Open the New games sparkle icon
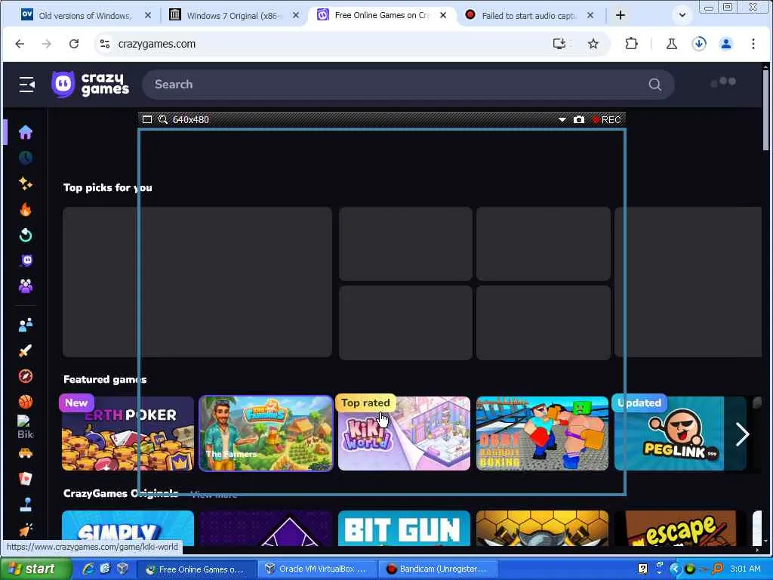The width and height of the screenshot is (773, 580). click(x=26, y=184)
